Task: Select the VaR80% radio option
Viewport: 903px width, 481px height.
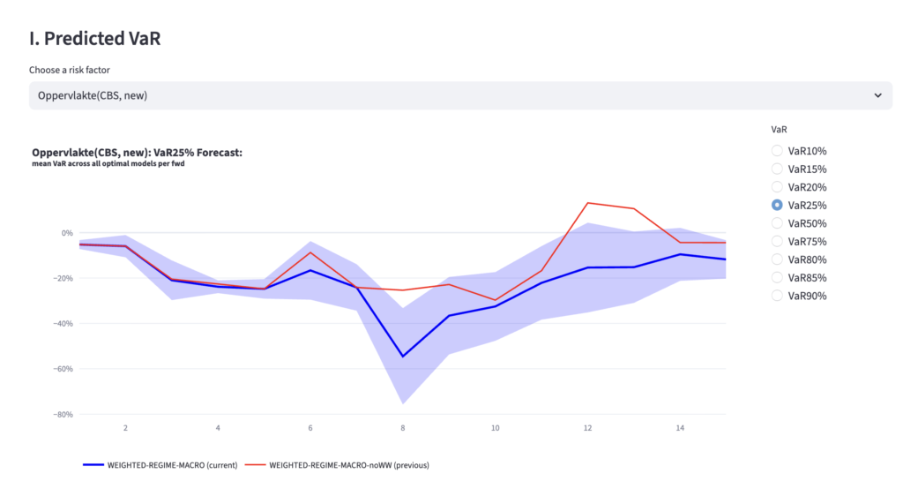Action: (777, 259)
